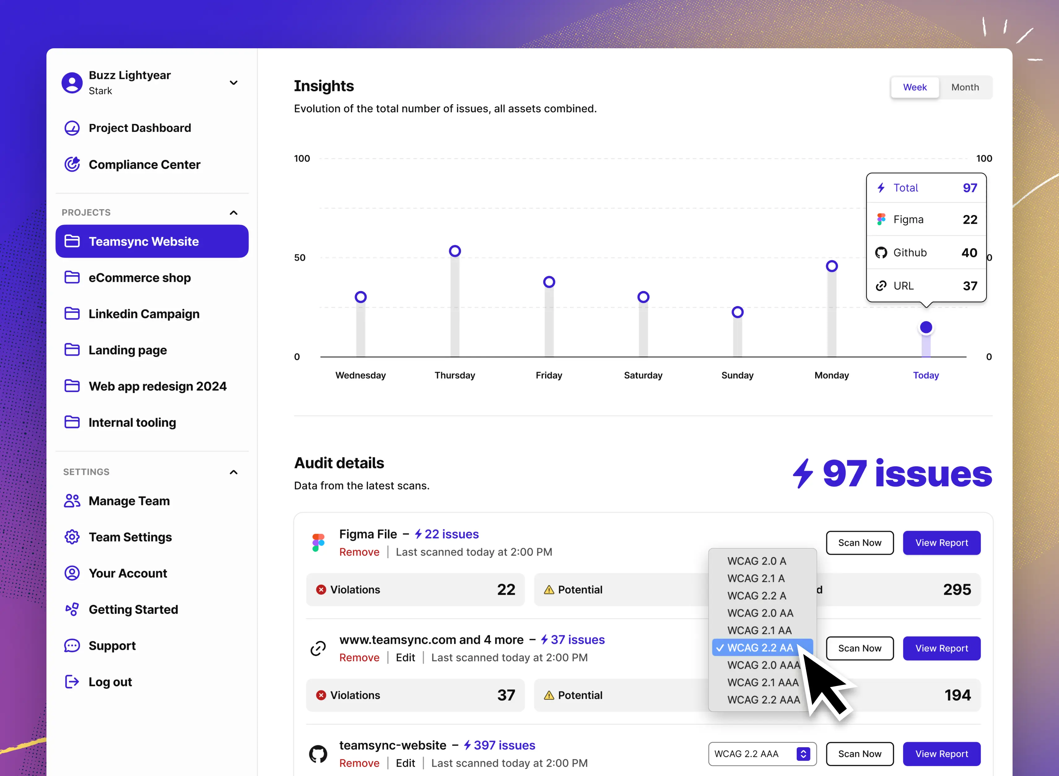Click the Compliance Center icon
Image resolution: width=1059 pixels, height=776 pixels.
pyautogui.click(x=72, y=163)
